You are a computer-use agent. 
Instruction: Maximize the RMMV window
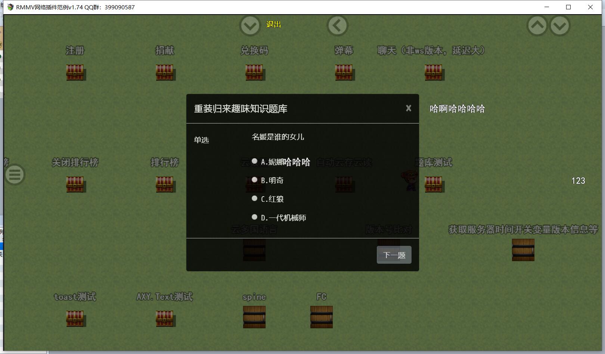(568, 7)
